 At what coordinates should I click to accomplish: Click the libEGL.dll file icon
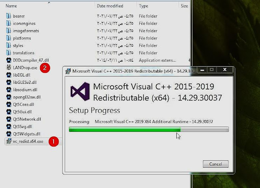pyautogui.click(x=9, y=75)
